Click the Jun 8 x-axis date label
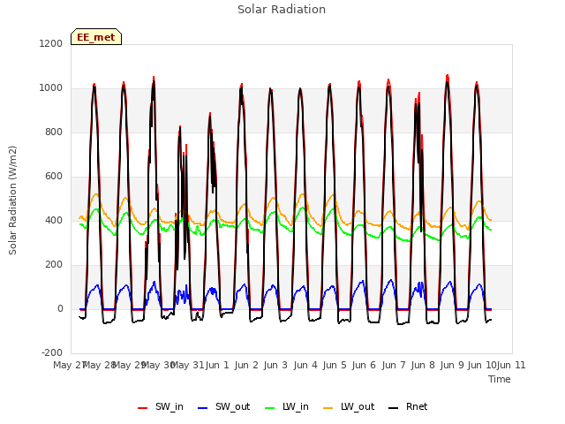 click(x=423, y=365)
